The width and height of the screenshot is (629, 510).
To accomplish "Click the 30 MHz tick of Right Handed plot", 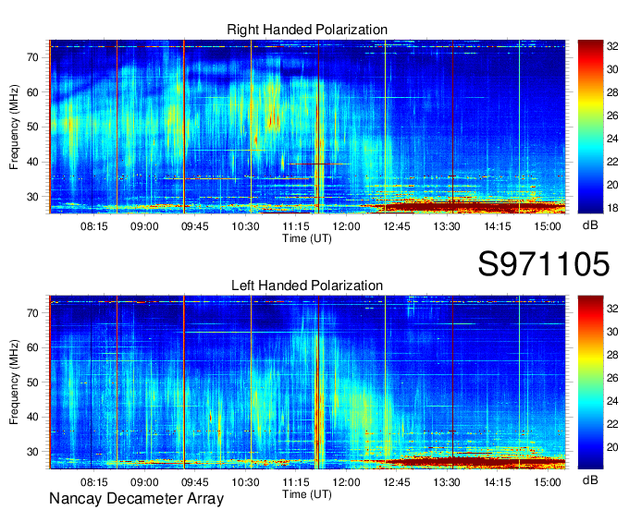I will click(33, 197).
